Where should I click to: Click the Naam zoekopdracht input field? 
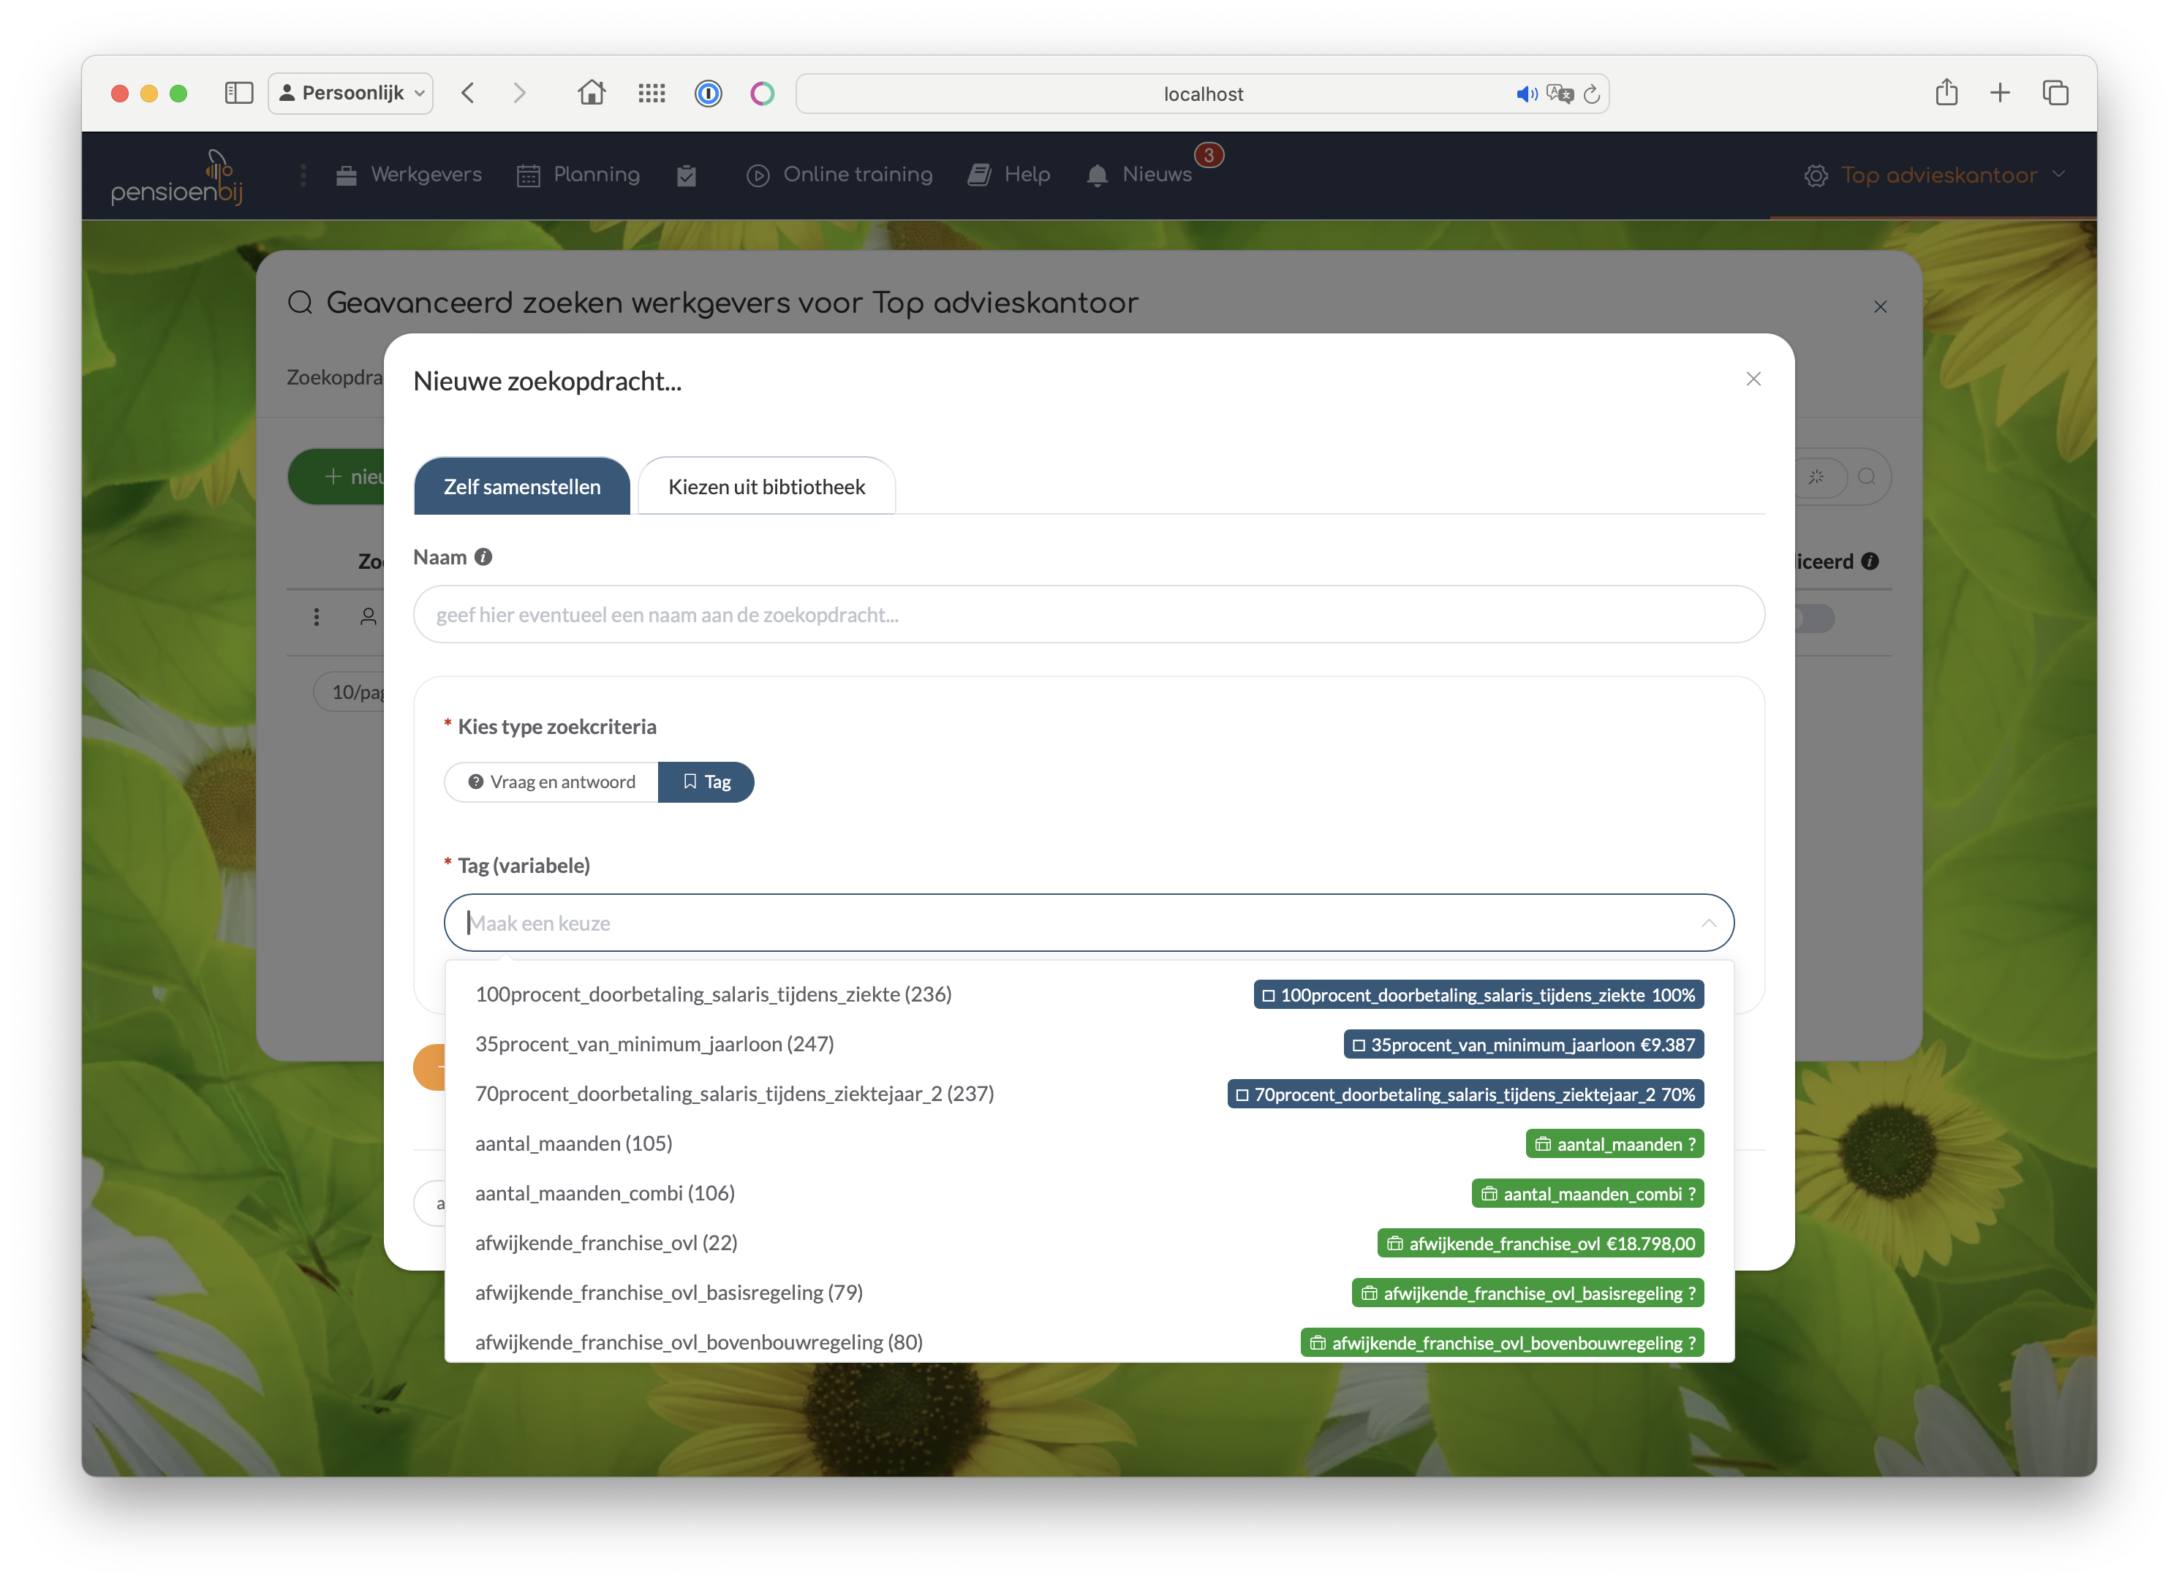pyautogui.click(x=1089, y=615)
